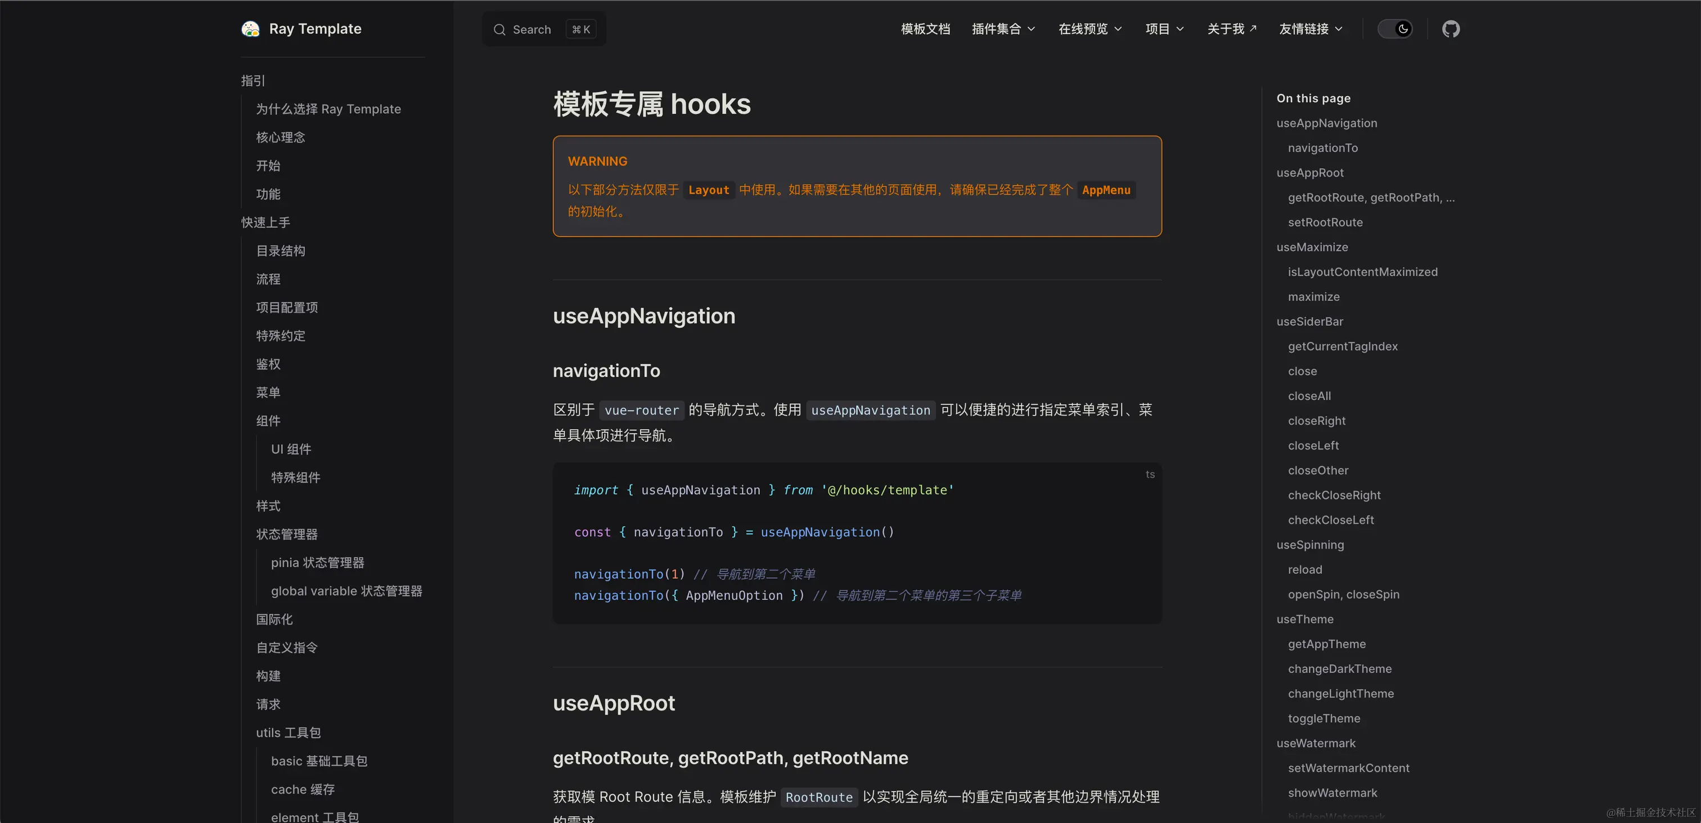Open pinia 状态管理器 sidebar item
The width and height of the screenshot is (1701, 823).
pos(317,563)
